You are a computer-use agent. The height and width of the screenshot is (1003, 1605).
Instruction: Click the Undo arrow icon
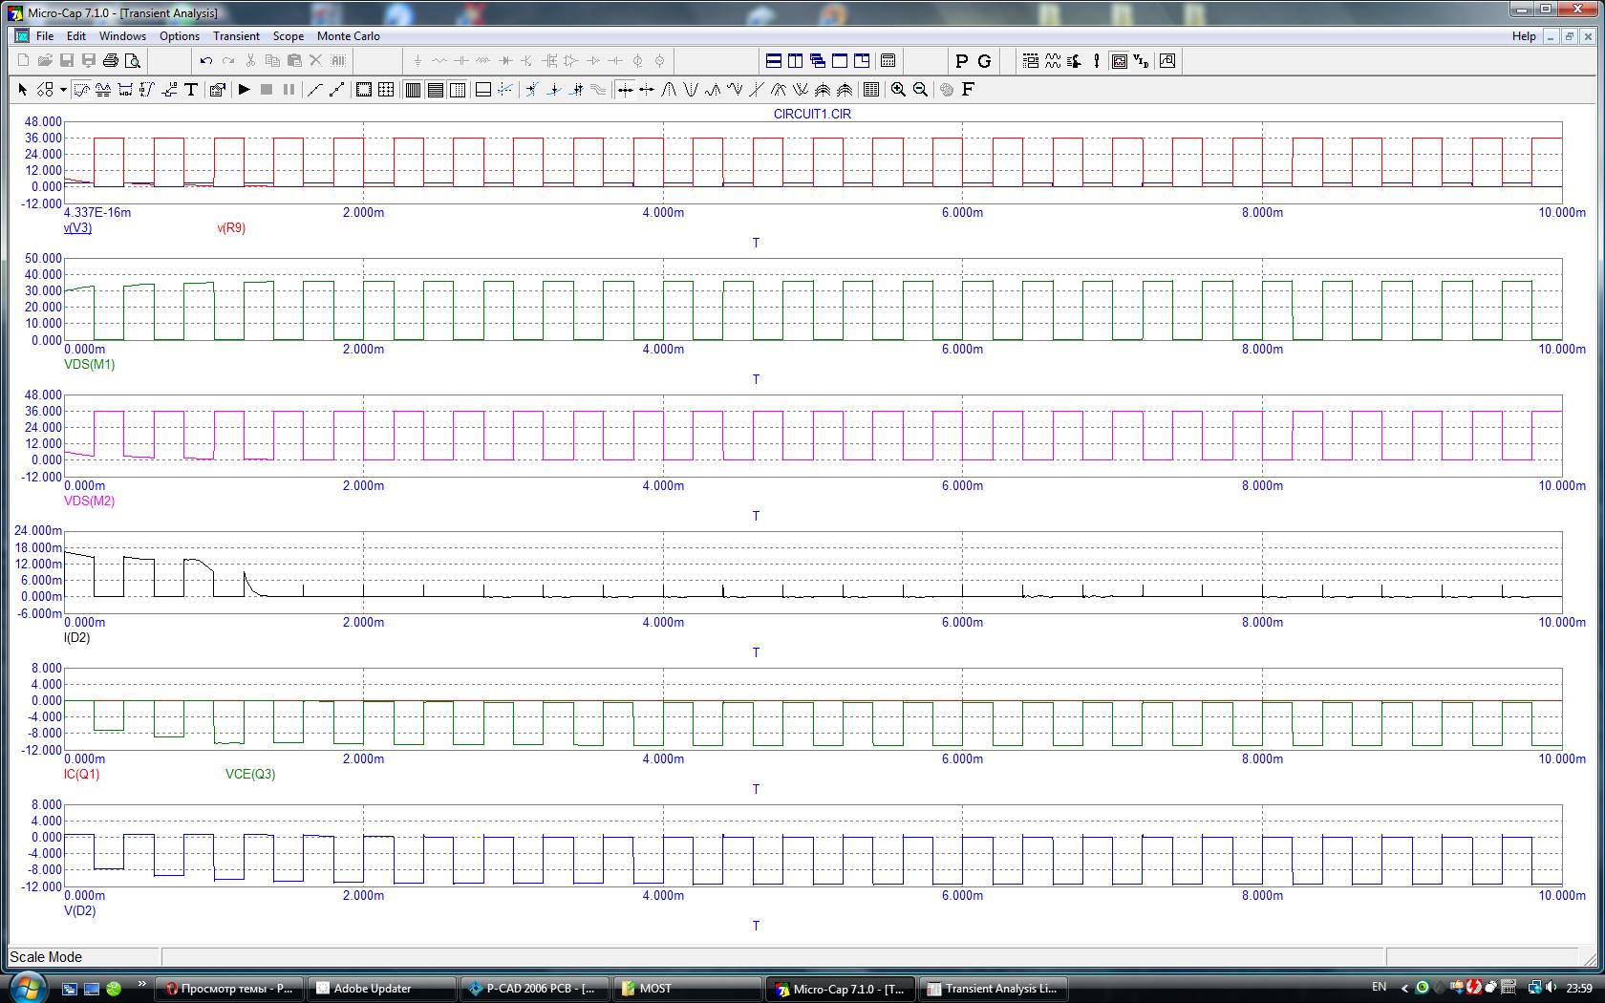click(x=205, y=61)
